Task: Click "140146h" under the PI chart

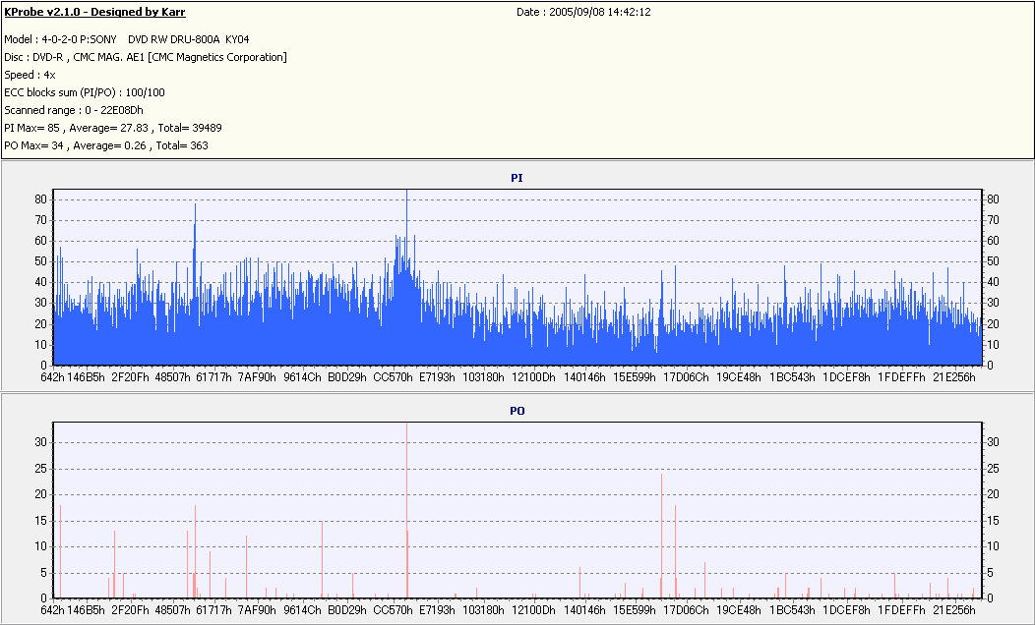Action: [x=584, y=377]
